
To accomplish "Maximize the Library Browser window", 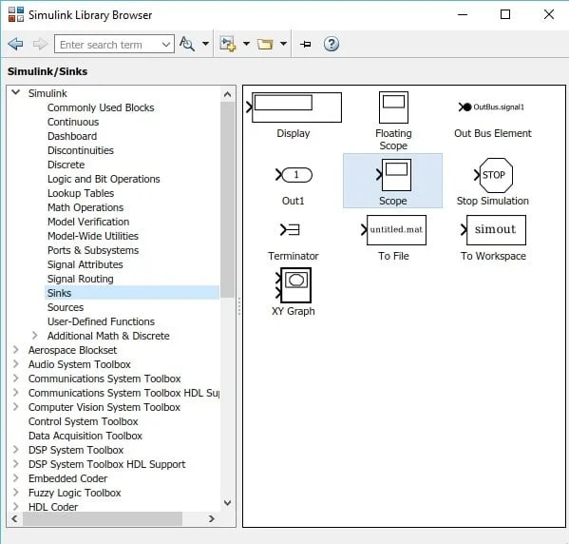I will pos(505,14).
